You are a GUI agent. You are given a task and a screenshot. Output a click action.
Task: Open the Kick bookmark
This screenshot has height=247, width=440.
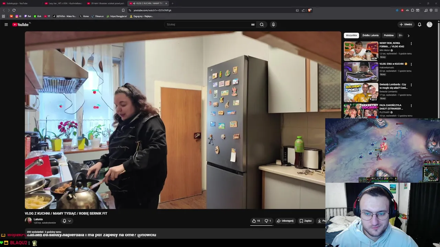37,16
